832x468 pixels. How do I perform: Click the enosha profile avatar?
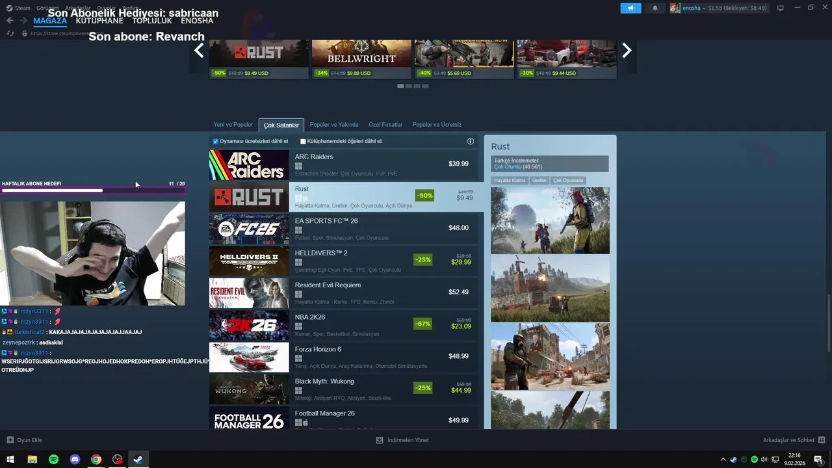click(675, 8)
